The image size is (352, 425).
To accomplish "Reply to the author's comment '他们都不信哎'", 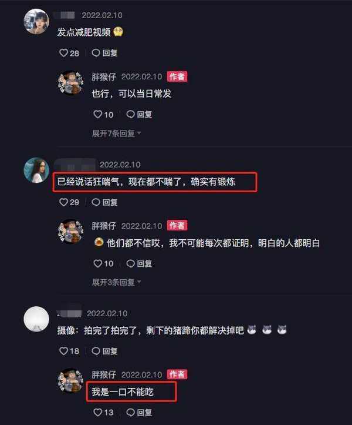I will pos(139,263).
